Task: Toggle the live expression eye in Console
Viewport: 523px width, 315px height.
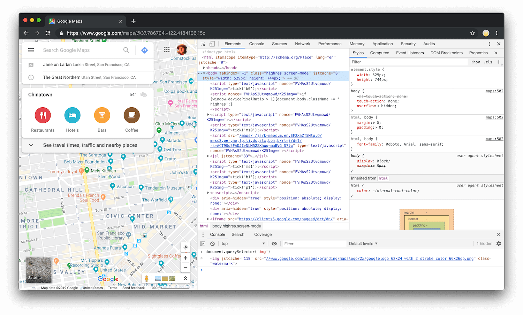Action: coord(274,244)
